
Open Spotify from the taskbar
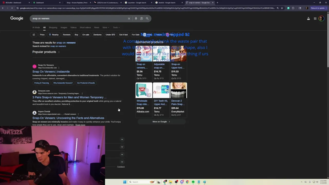coord(193,182)
